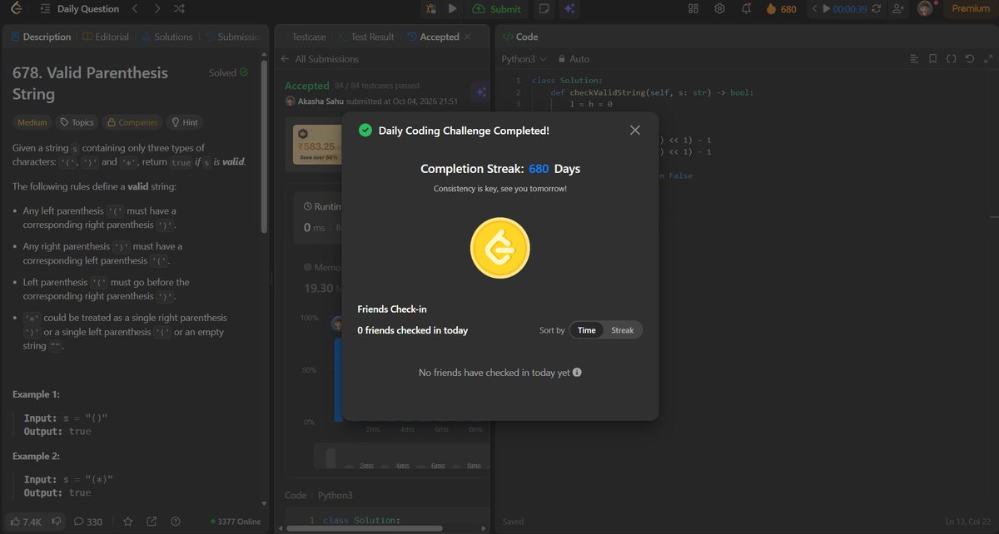Image resolution: width=999 pixels, height=534 pixels.
Task: Toggle editor fullscreen icon
Action: click(x=987, y=59)
